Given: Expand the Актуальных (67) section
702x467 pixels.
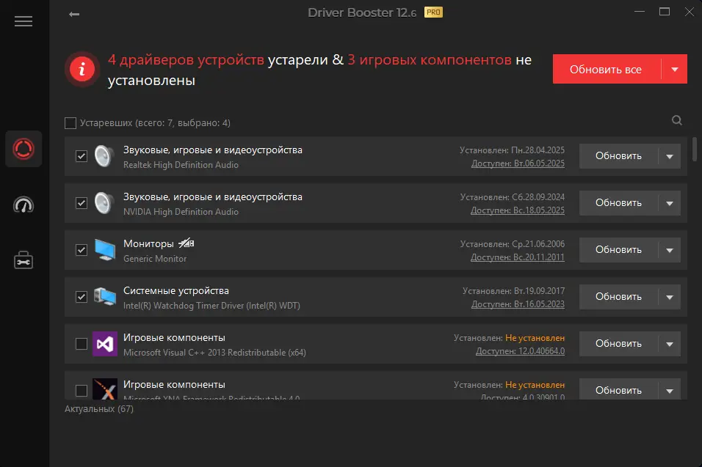Looking at the screenshot, I should pos(99,409).
